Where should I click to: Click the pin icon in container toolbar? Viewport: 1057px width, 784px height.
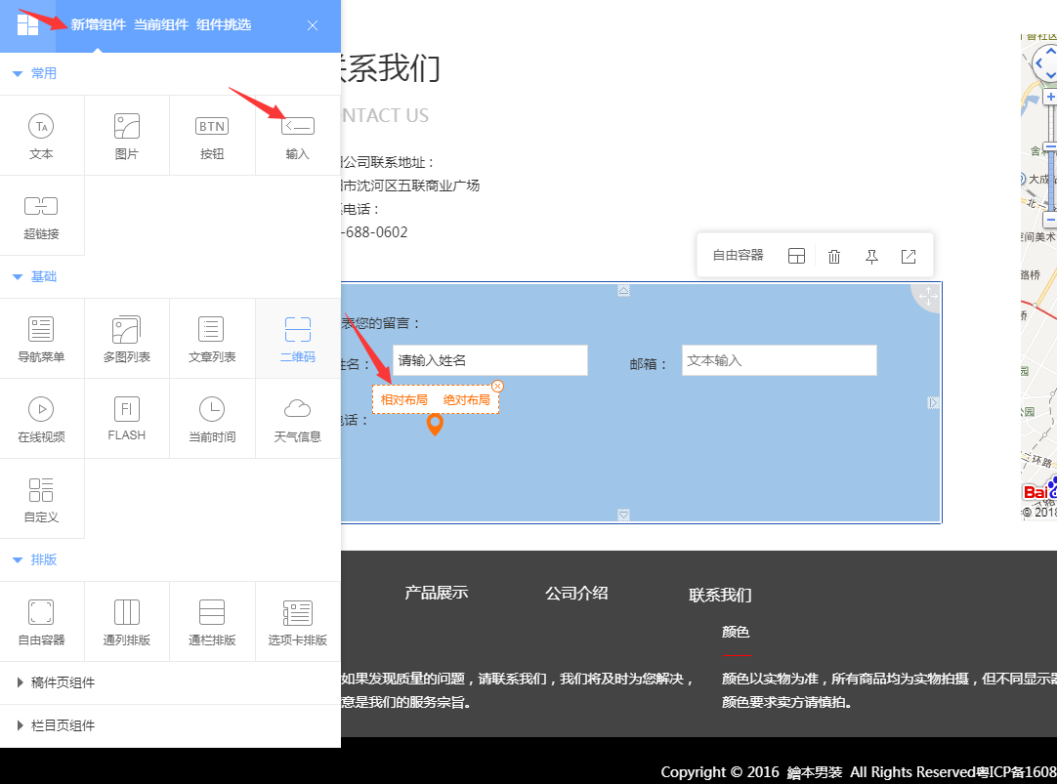pyautogui.click(x=871, y=256)
